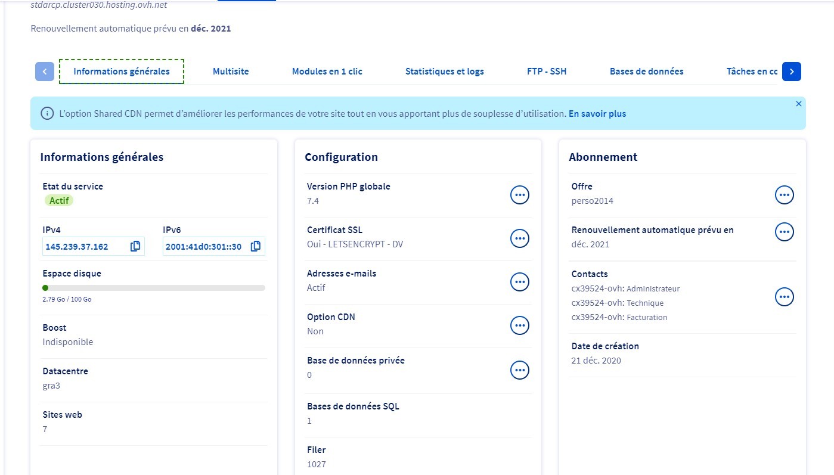834x475 pixels.
Task: Open actions menu for Adresses e-mails
Action: pyautogui.click(x=520, y=282)
